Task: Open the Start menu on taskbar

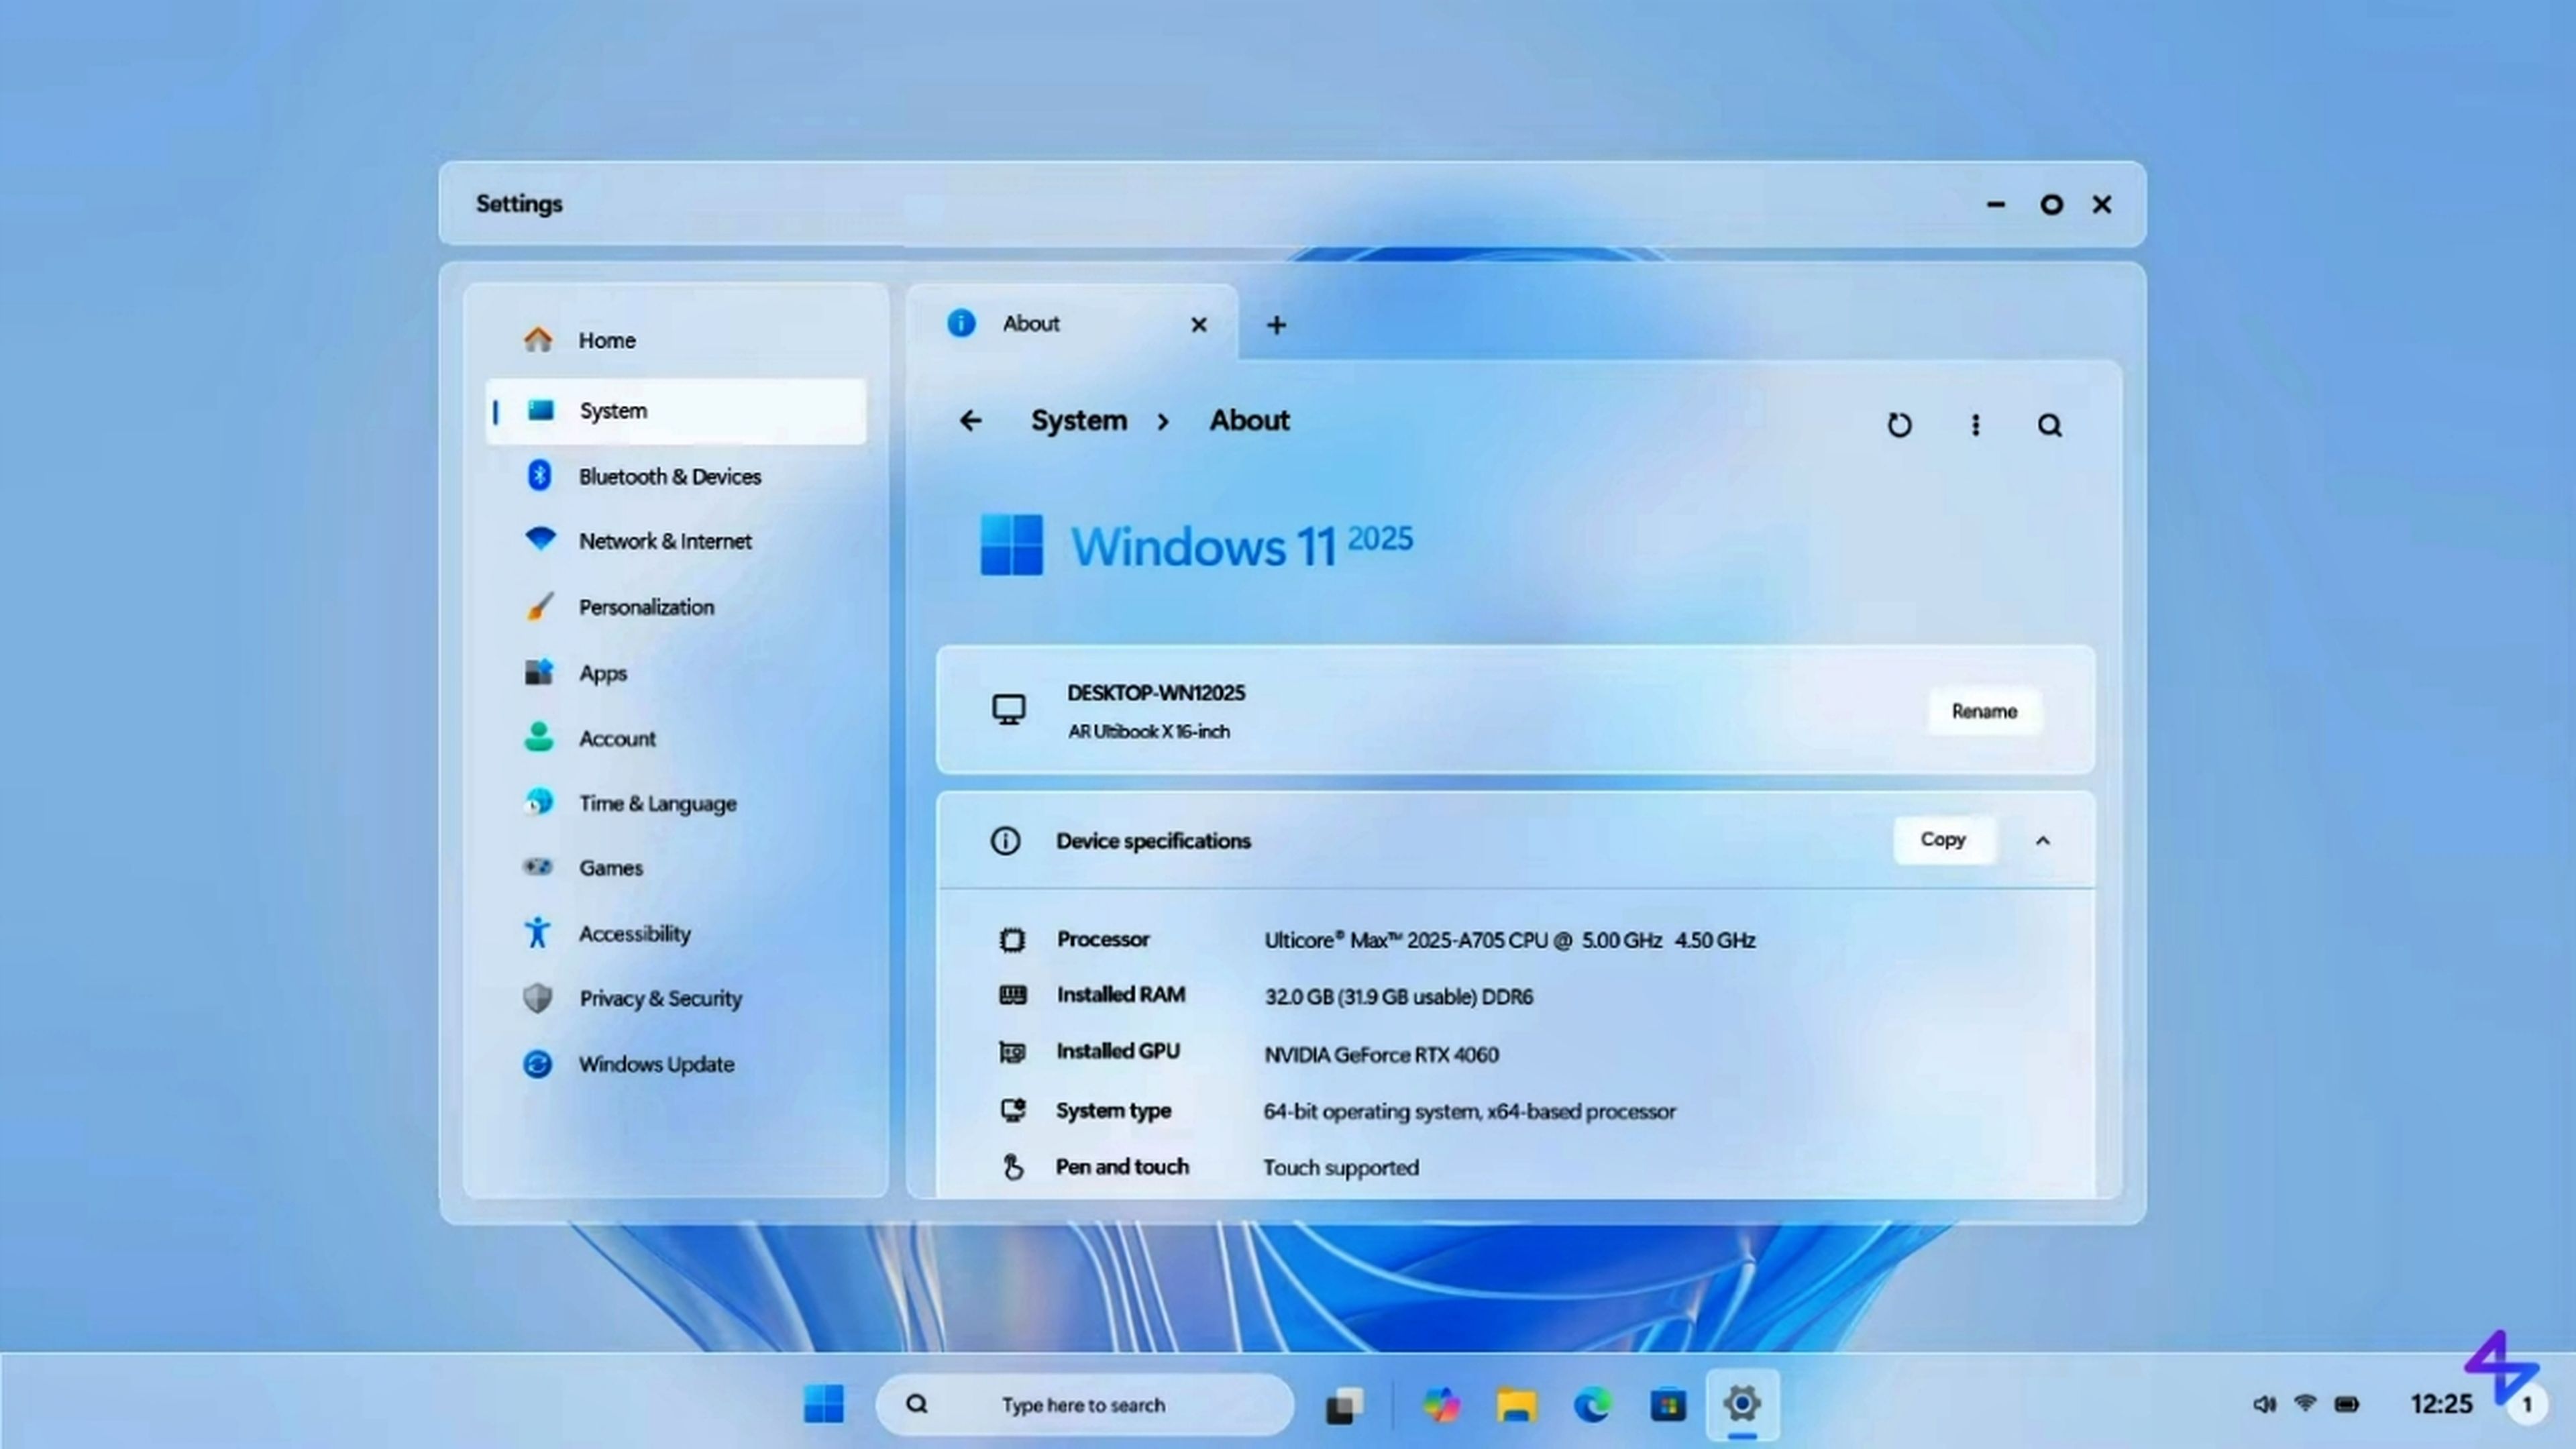Action: point(823,1404)
